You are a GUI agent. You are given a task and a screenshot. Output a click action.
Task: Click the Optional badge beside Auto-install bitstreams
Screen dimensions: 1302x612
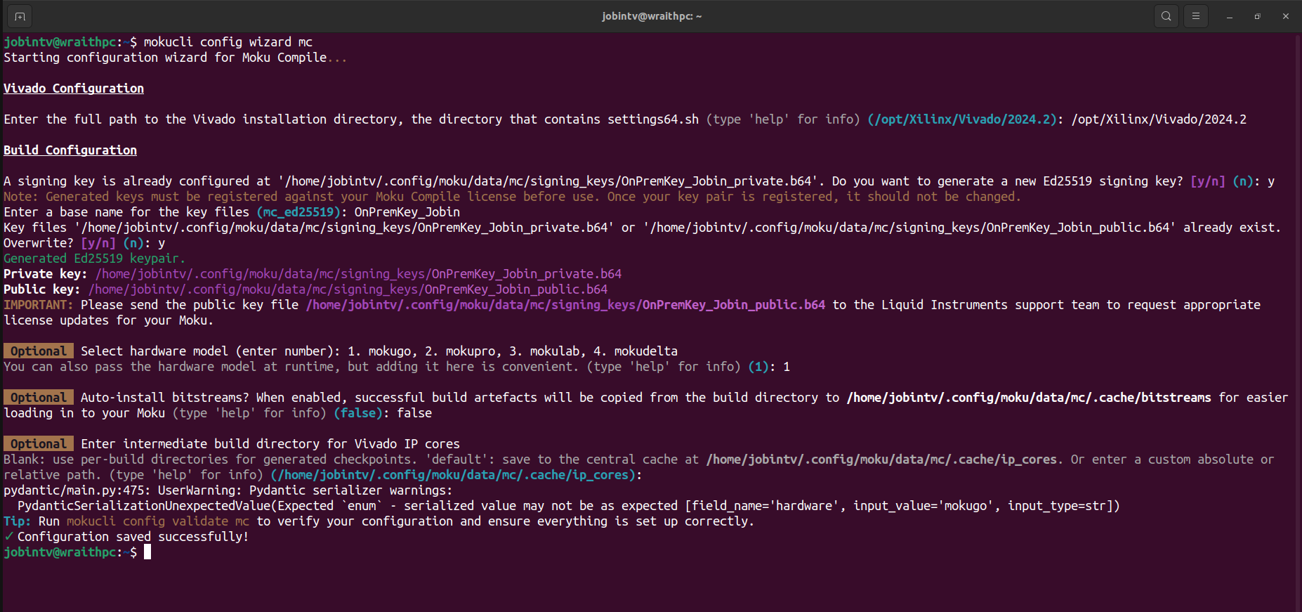tap(39, 398)
